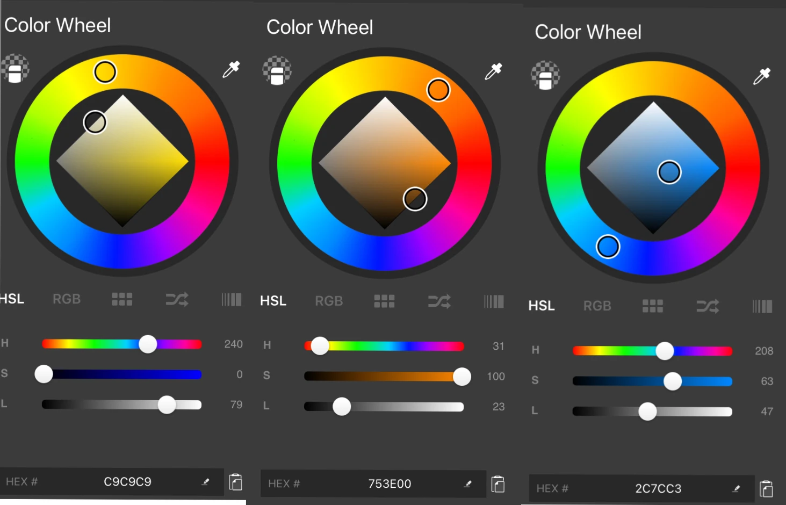
Task: Open the swatch grid view
Action: pyautogui.click(x=121, y=299)
